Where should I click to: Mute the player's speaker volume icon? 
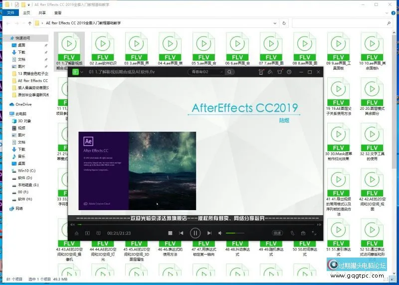[220, 233]
